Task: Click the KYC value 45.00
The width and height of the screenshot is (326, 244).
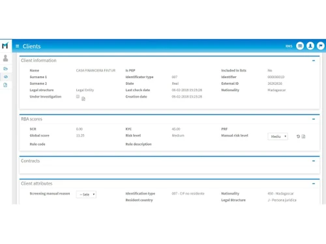Action: tap(176, 129)
